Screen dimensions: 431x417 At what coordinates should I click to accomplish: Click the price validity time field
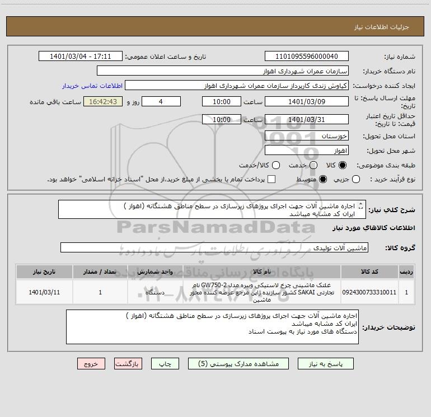pos(222,120)
